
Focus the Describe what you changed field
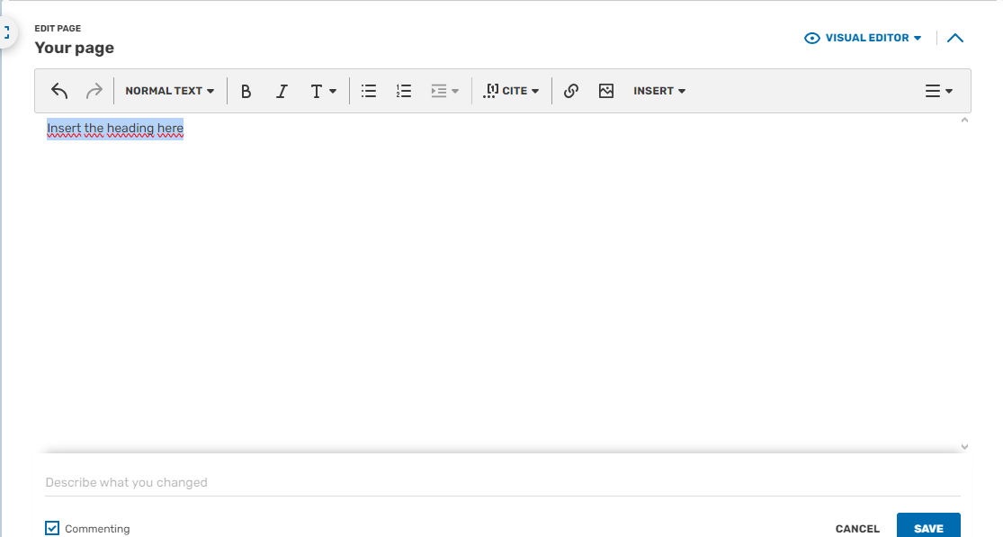click(503, 482)
